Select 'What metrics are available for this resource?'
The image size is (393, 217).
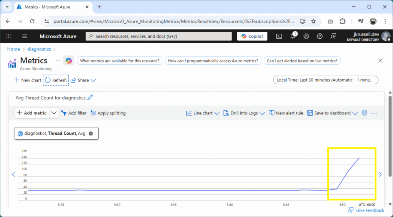(x=120, y=61)
